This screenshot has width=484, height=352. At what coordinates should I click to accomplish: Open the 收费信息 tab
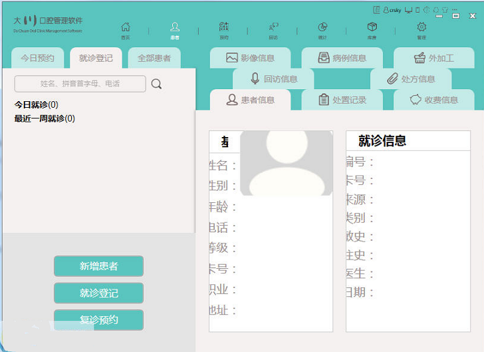click(x=433, y=100)
